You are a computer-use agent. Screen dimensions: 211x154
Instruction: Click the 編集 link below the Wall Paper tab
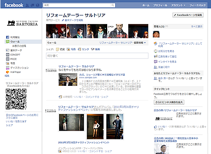pos(7,76)
